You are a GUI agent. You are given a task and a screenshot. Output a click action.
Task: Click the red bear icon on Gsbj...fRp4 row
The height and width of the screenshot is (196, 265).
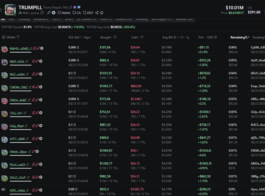click(x=34, y=126)
